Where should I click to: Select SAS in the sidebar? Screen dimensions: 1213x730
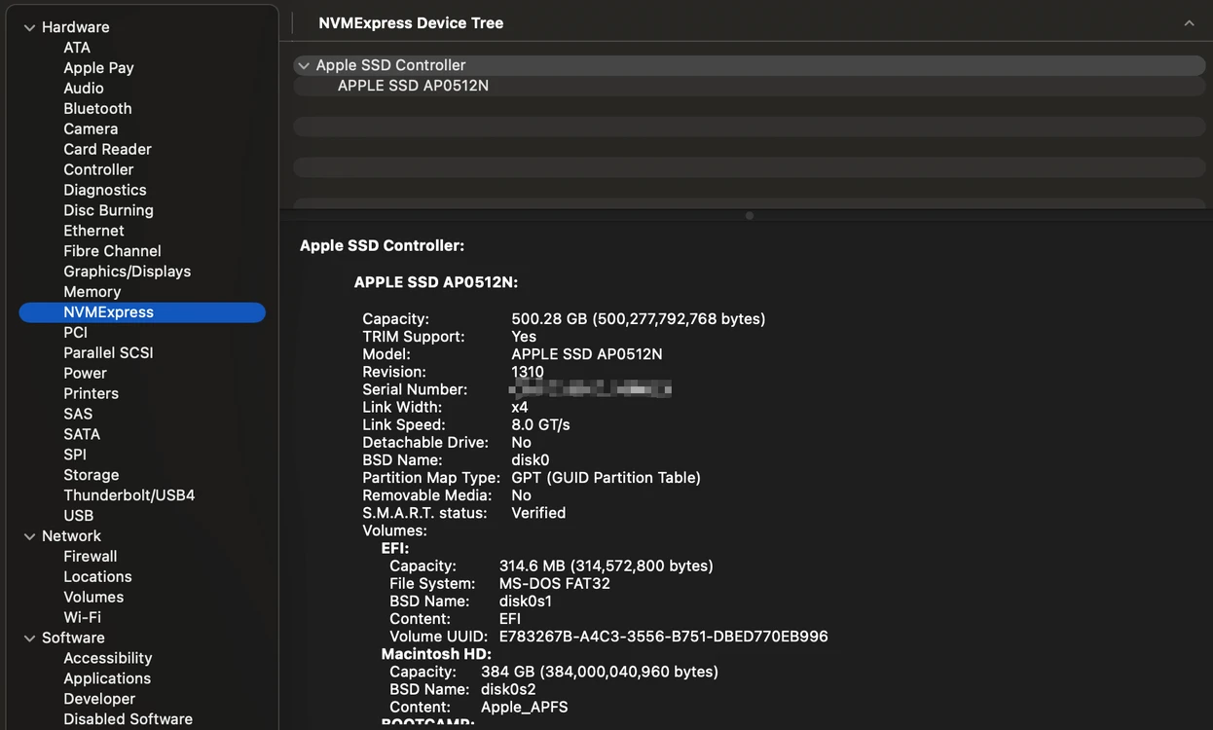pos(78,415)
